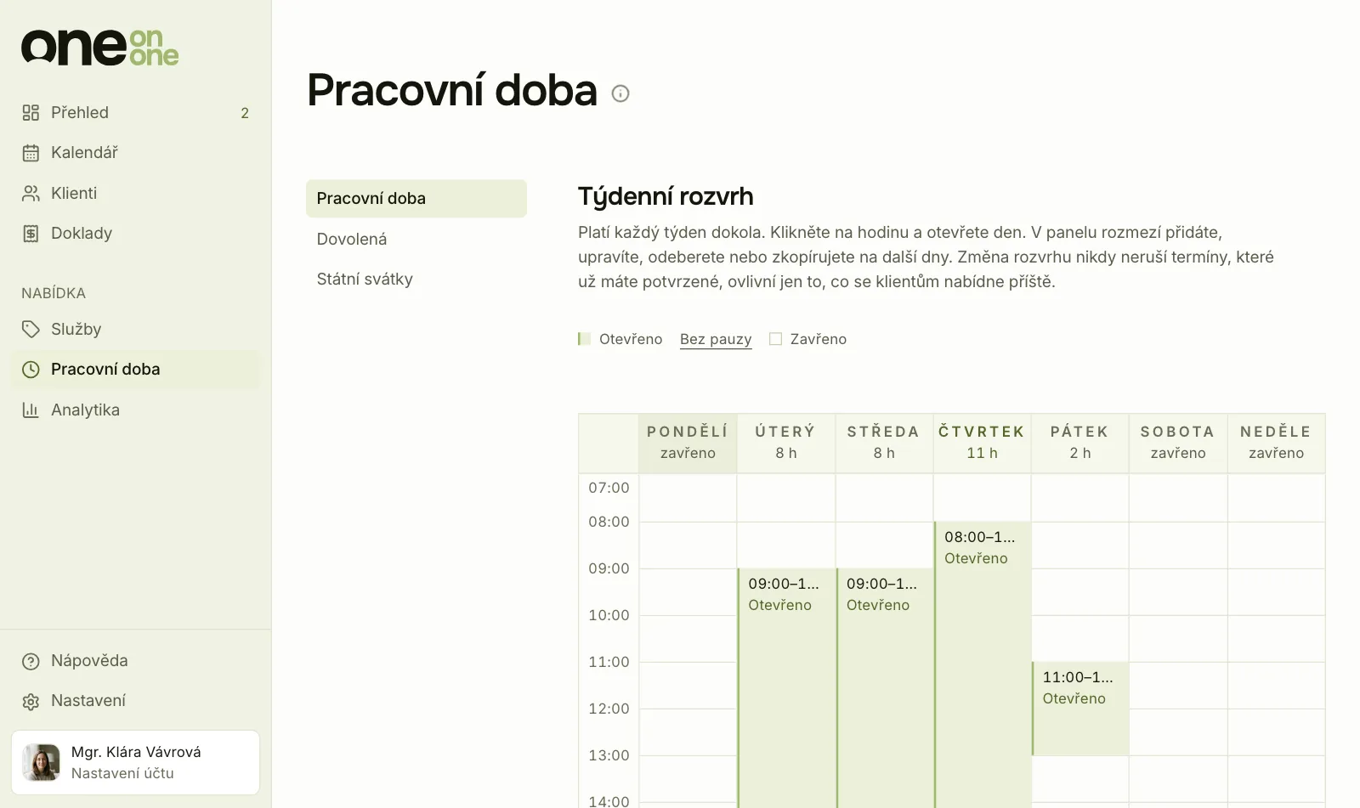Click Klára Vávrová's avatar photo

[41, 762]
